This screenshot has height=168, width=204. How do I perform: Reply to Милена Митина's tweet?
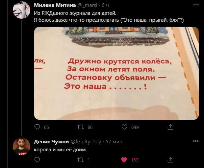click(37, 127)
